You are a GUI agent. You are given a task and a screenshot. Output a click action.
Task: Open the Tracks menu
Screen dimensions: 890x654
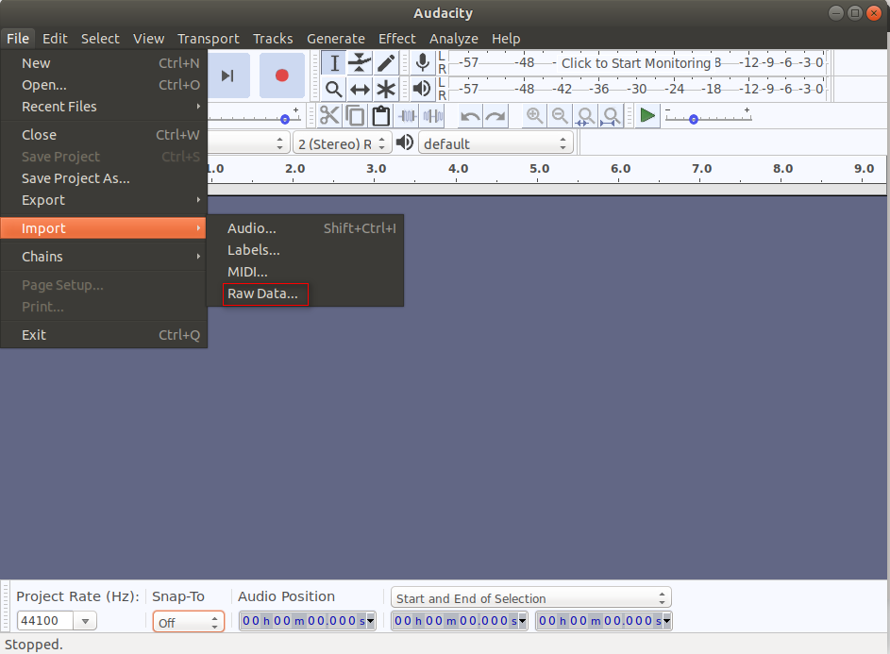(x=273, y=39)
